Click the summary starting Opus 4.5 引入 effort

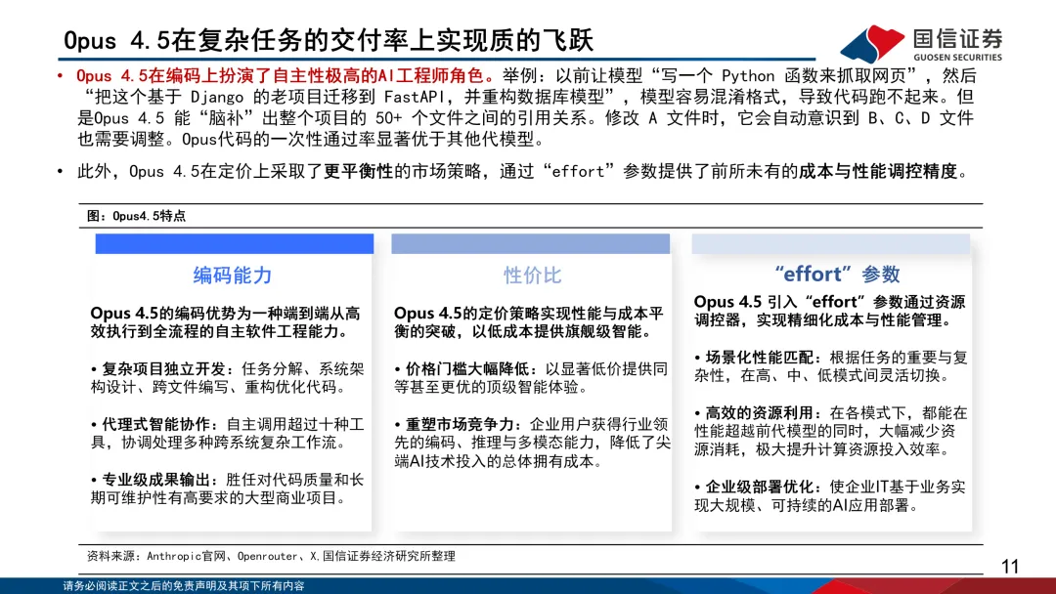pos(830,311)
